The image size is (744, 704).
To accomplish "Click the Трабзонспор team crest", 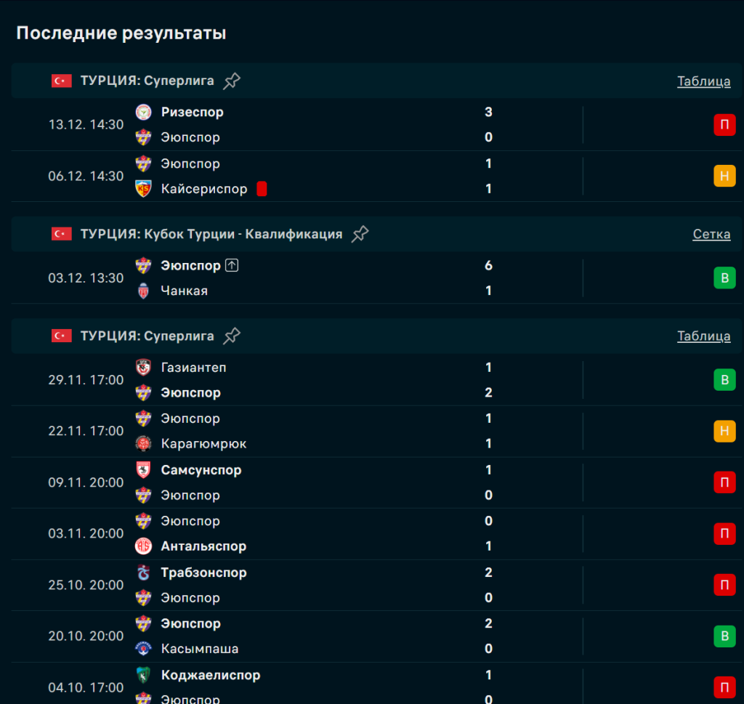I will [143, 572].
